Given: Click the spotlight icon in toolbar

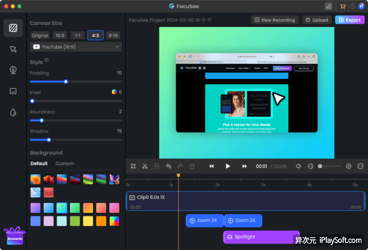Looking at the screenshot, I should tap(156, 166).
